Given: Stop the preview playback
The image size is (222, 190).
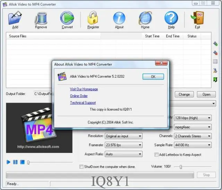Looking at the screenshot, I should 22,162.
